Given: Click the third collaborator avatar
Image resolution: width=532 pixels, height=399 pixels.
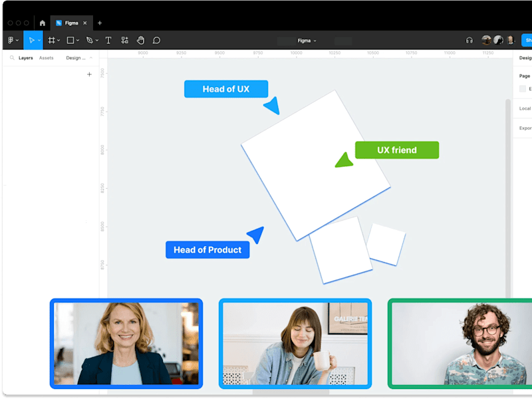Looking at the screenshot, I should [510, 41].
